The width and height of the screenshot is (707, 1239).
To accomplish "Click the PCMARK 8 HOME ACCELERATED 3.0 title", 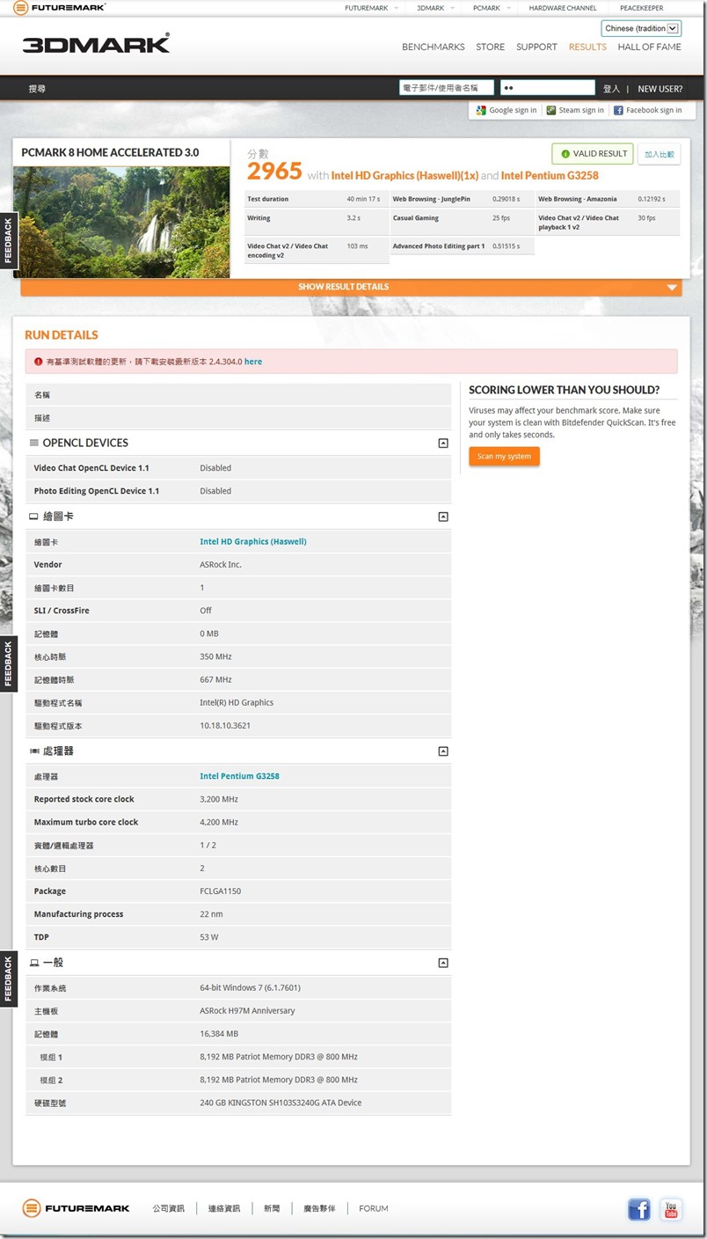I will (110, 152).
